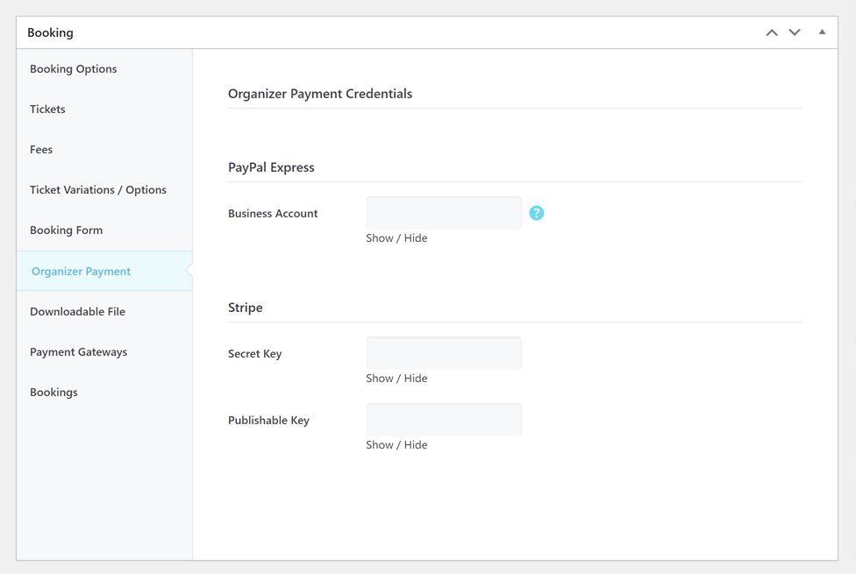Image resolution: width=856 pixels, height=574 pixels.
Task: Move Booking panel up with arrow
Action: click(x=772, y=32)
